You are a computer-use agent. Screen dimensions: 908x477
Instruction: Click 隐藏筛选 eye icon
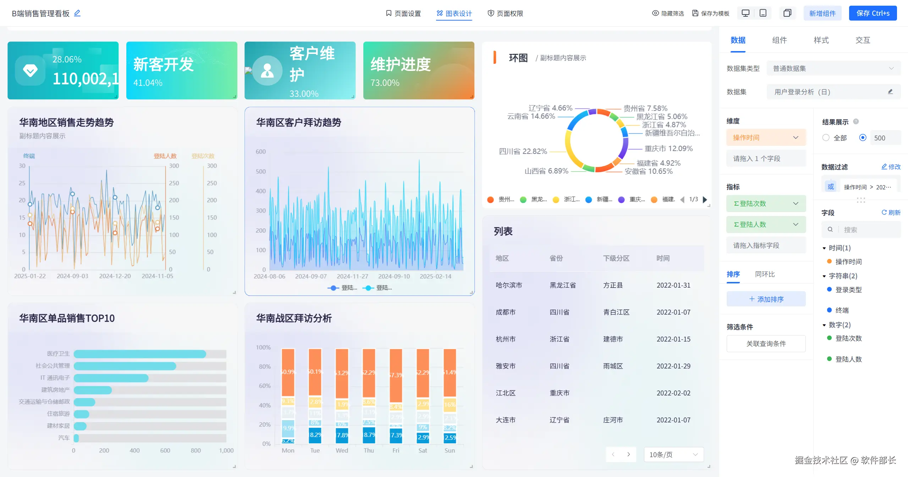pos(655,13)
